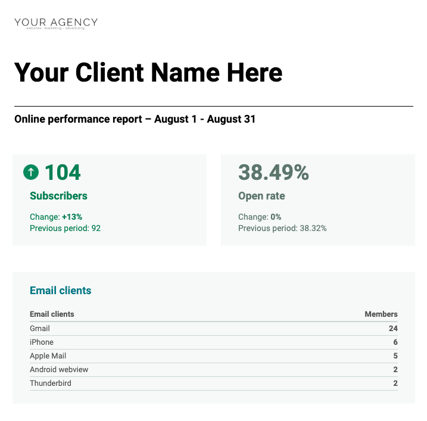This screenshot has height=421, width=427.
Task: Click the open rate Change 0% text
Action: pos(260,217)
